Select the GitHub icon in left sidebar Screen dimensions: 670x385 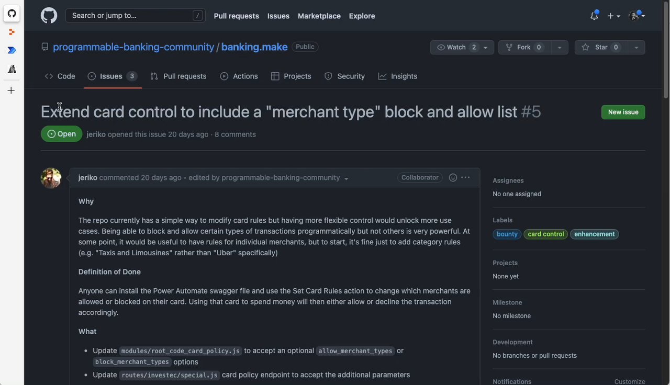12,14
